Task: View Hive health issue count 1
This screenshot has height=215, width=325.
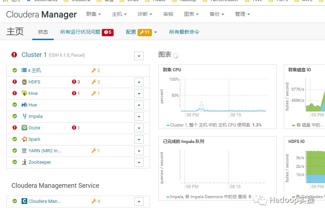Action: point(76,93)
